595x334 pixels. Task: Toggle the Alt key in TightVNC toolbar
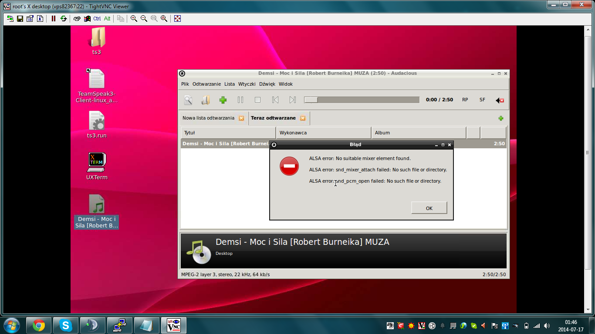(107, 18)
